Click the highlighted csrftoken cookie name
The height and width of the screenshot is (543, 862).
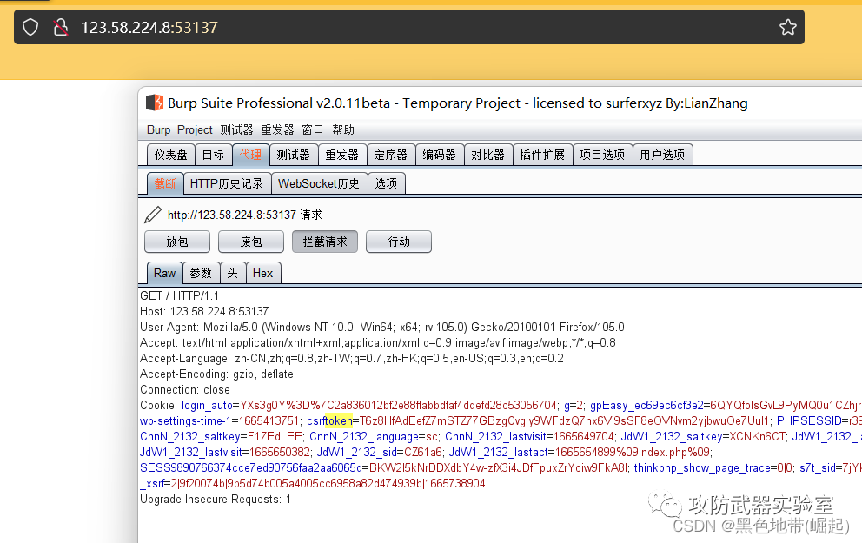pos(330,421)
